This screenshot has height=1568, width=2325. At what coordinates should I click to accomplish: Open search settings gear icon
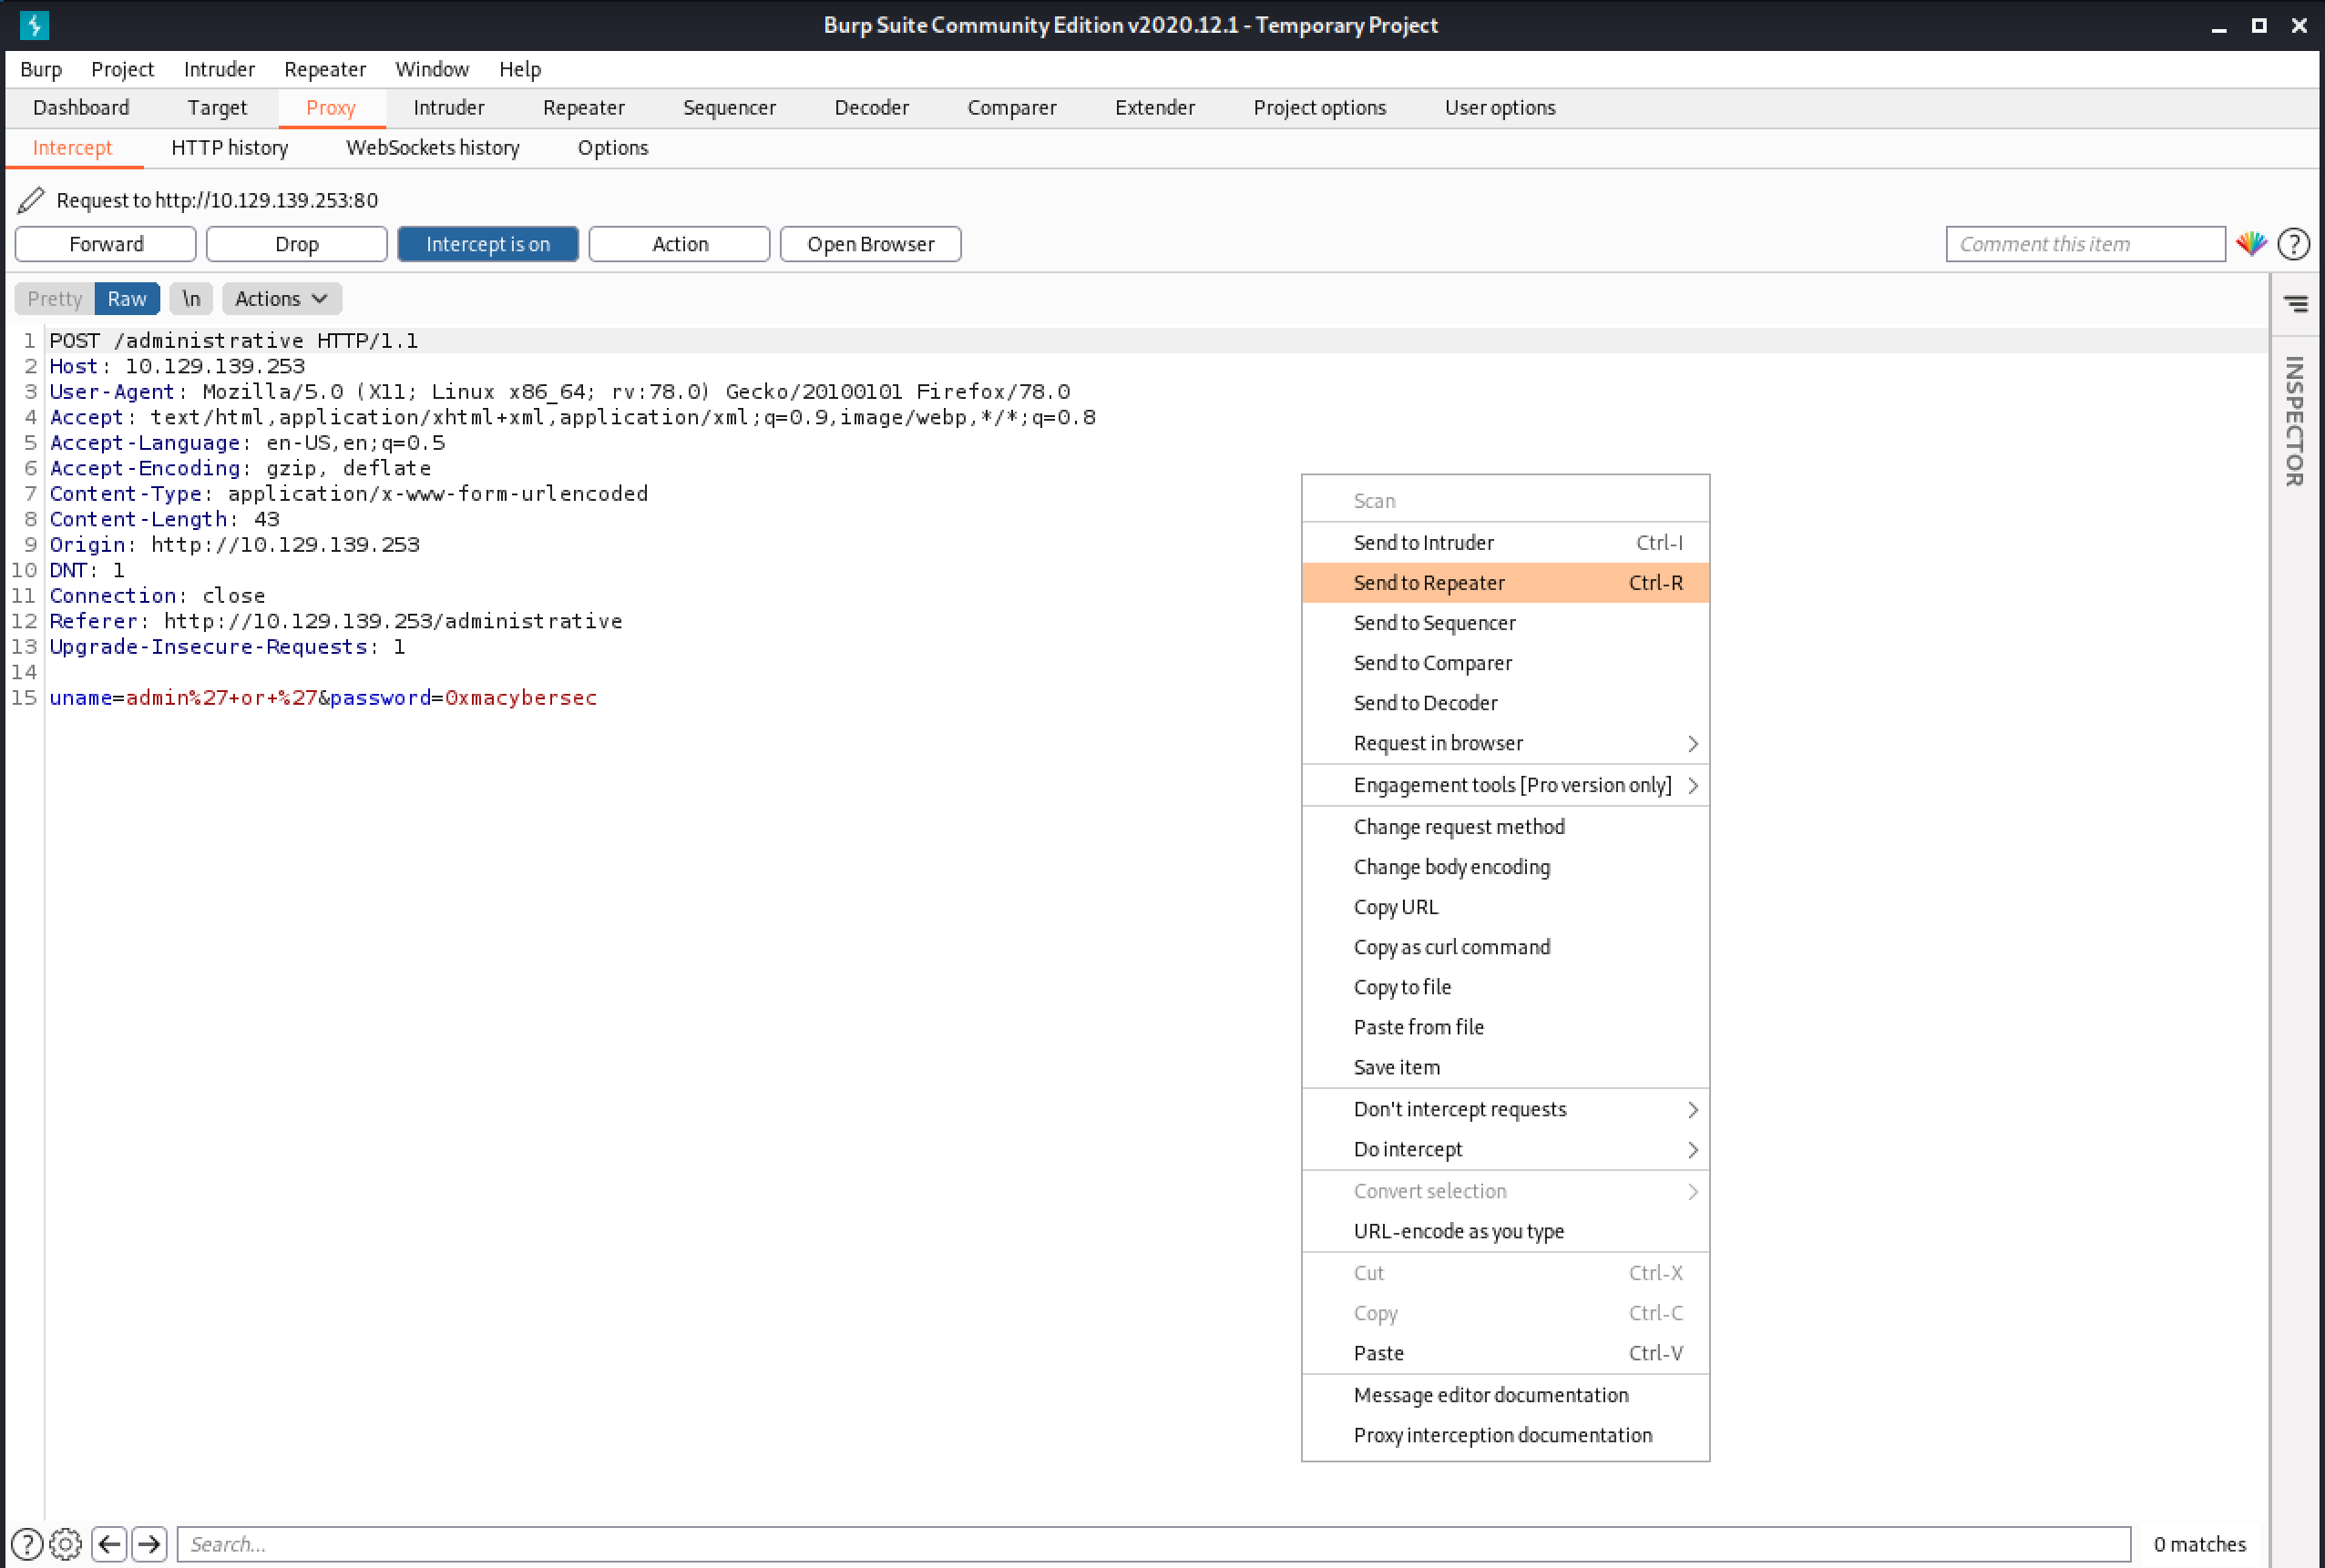(x=66, y=1544)
